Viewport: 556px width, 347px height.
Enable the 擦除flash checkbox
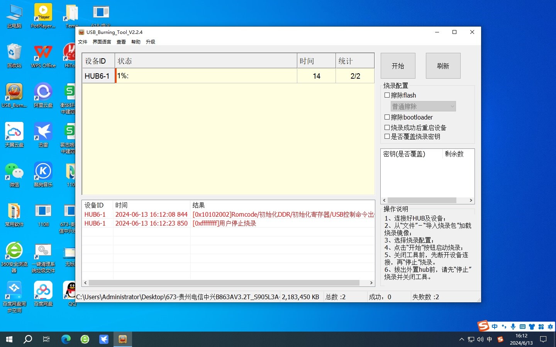(x=387, y=95)
